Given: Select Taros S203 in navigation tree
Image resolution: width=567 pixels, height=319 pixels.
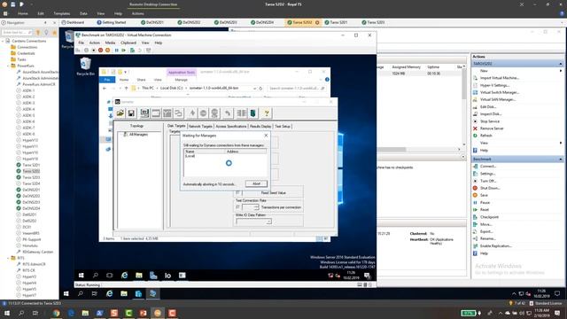Looking at the screenshot, I should tap(31, 177).
